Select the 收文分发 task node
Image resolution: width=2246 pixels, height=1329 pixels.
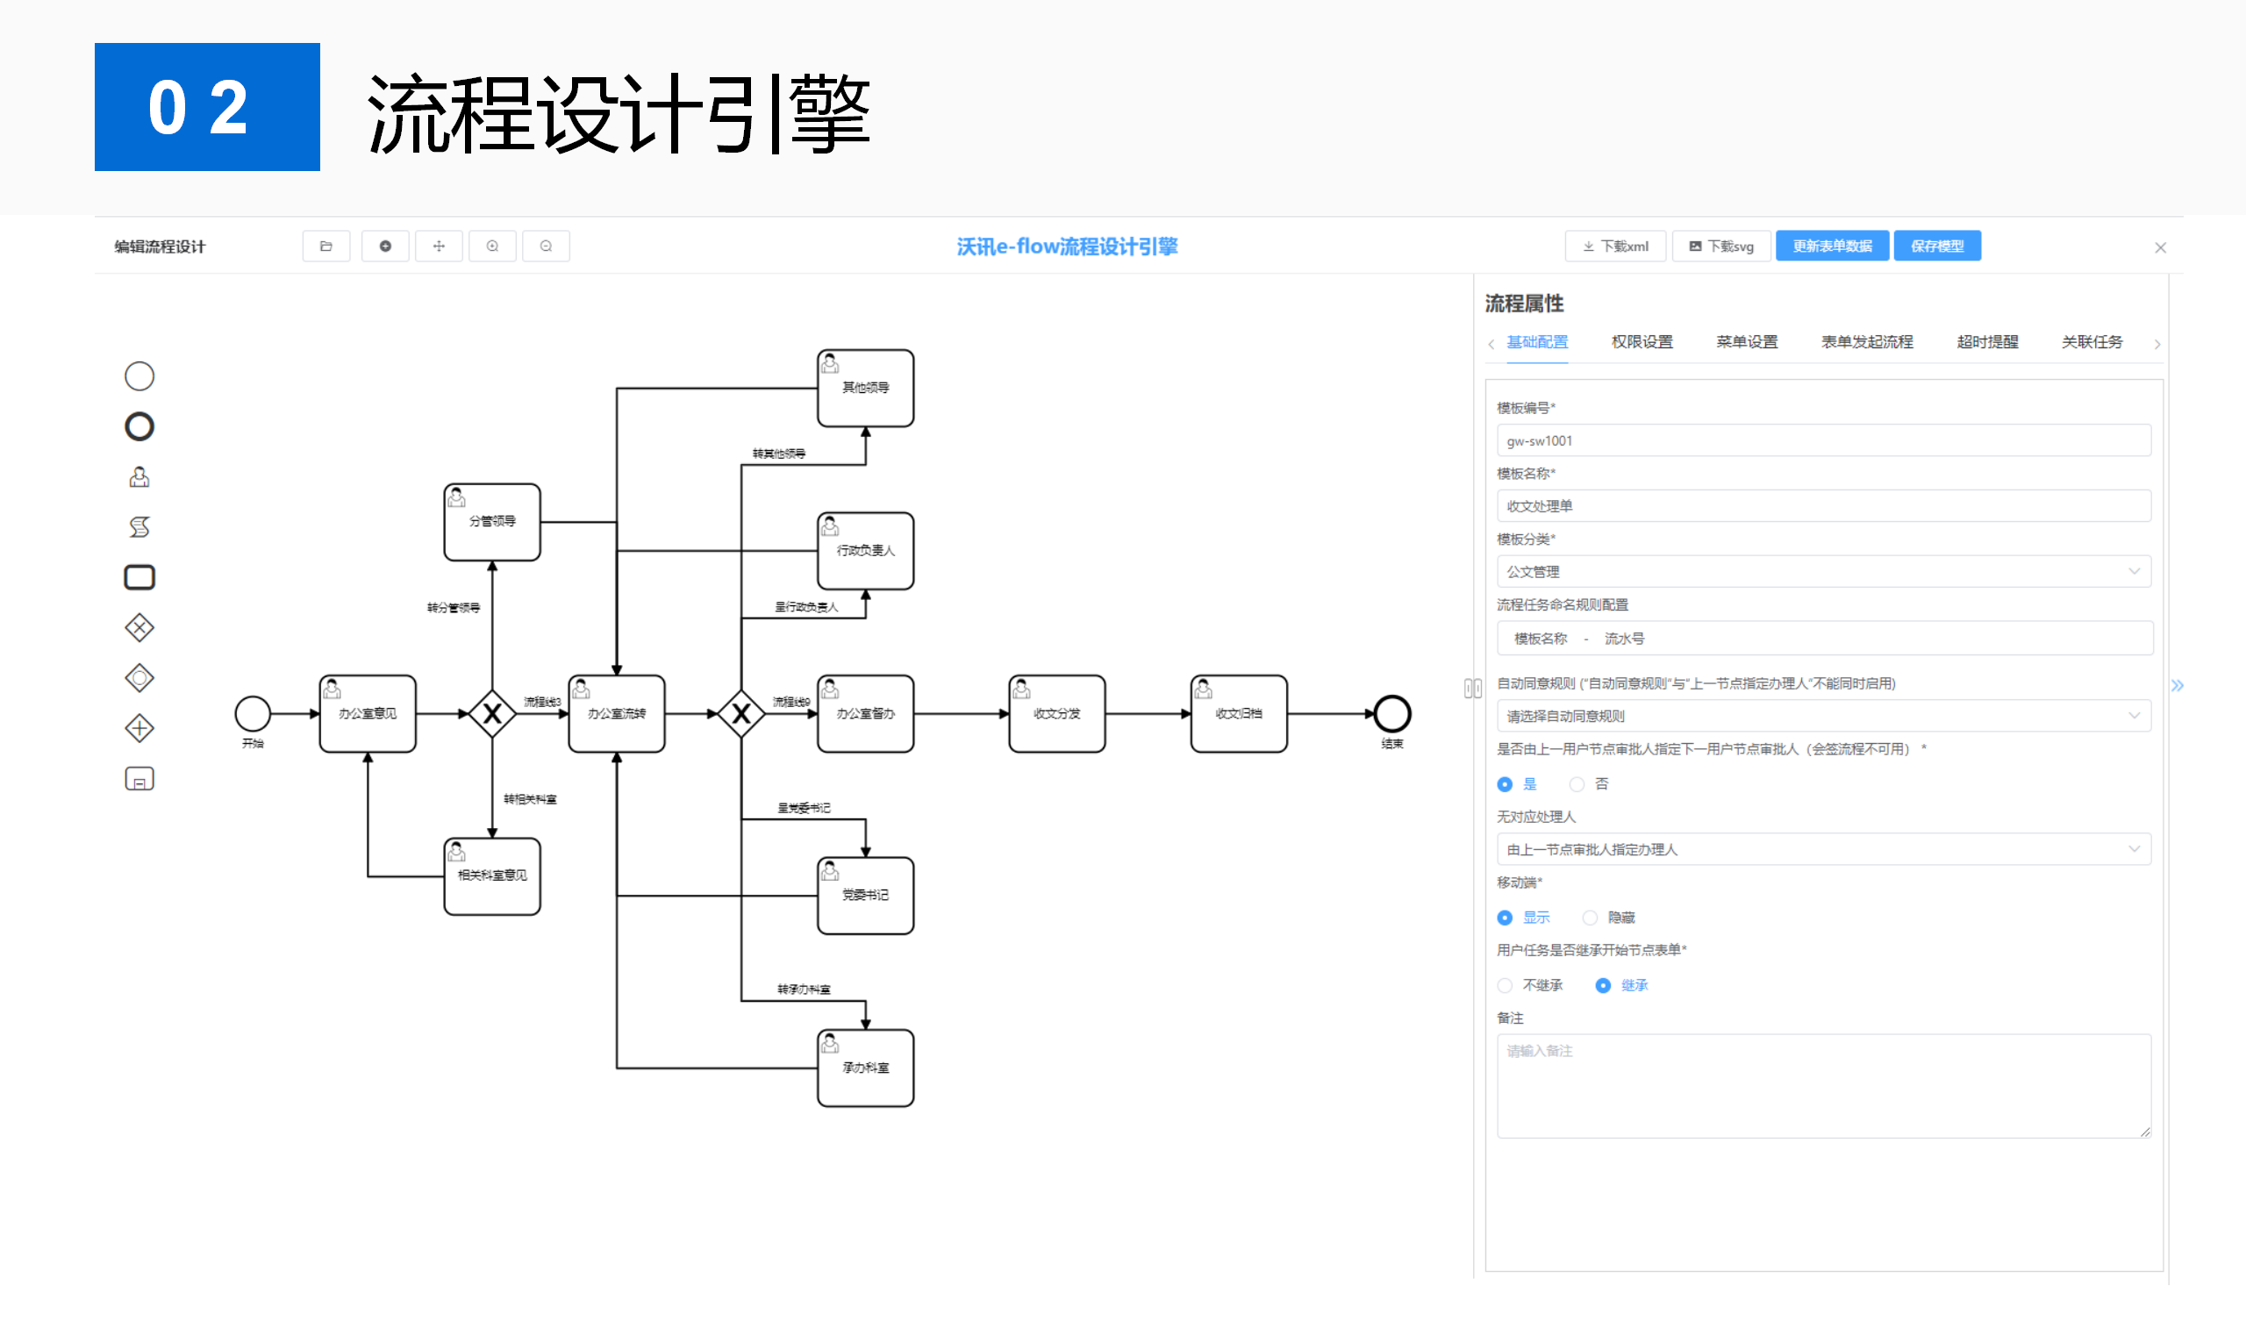[1056, 714]
